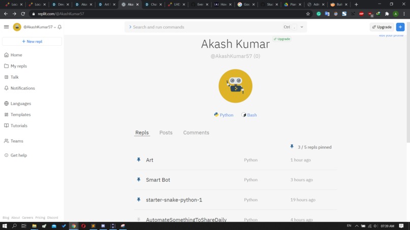Click the About footer link
The height and width of the screenshot is (230, 410).
15,217
